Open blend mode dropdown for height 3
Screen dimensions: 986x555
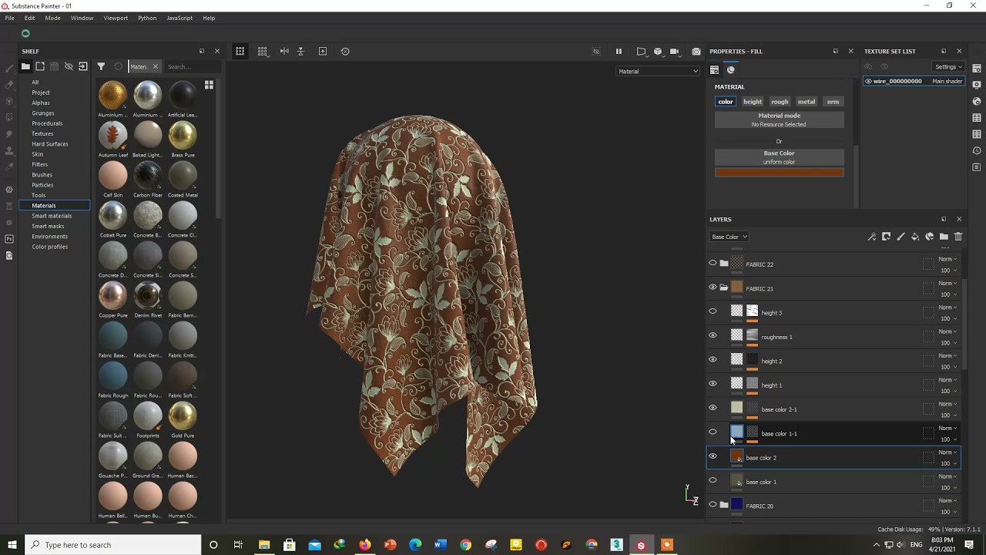click(948, 307)
